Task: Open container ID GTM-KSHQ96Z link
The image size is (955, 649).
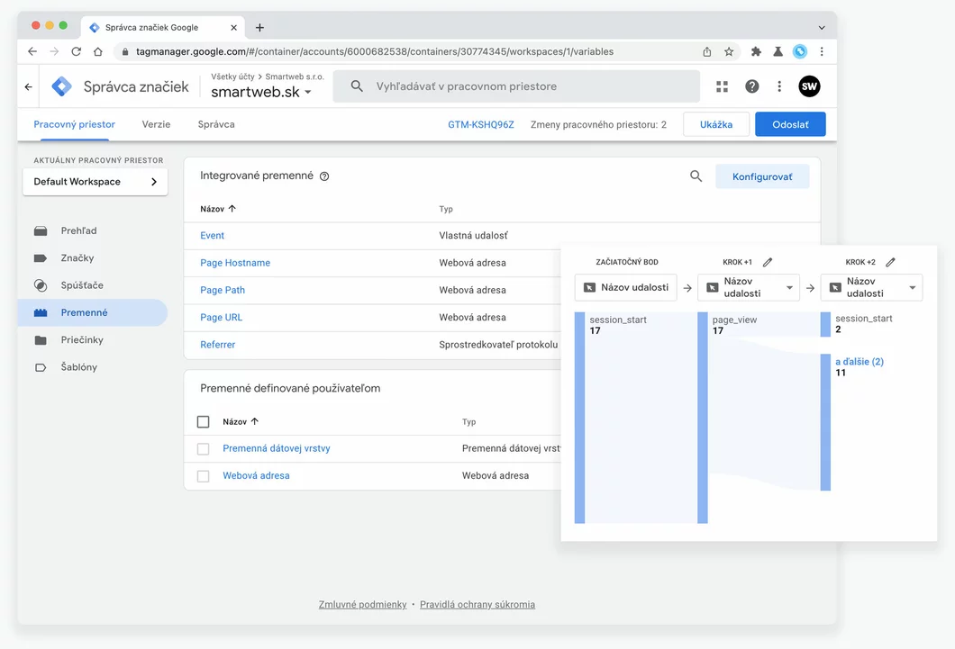Action: point(481,125)
